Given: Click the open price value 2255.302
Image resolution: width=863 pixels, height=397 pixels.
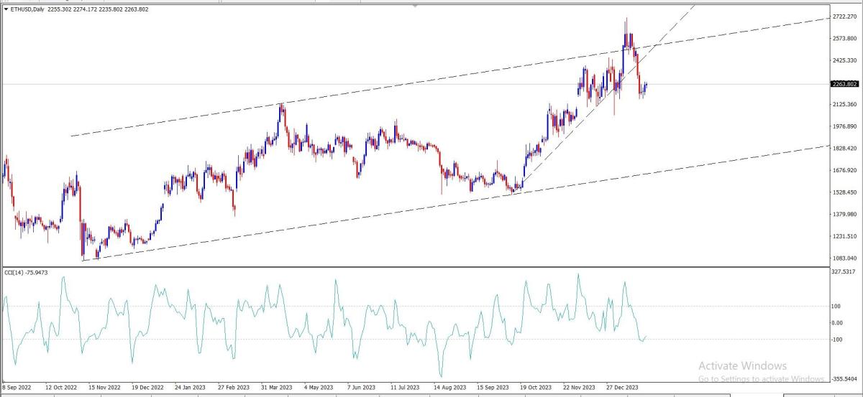Looking at the screenshot, I should [x=60, y=9].
